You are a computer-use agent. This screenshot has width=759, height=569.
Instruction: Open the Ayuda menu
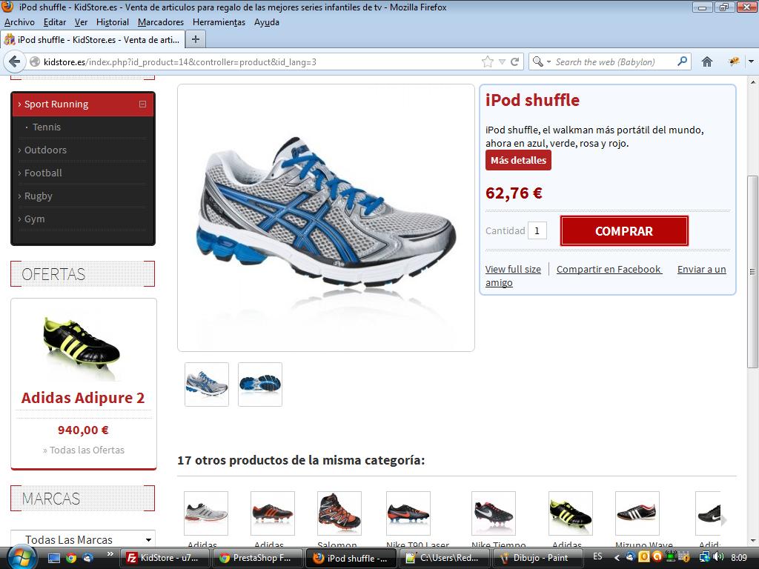(x=267, y=22)
